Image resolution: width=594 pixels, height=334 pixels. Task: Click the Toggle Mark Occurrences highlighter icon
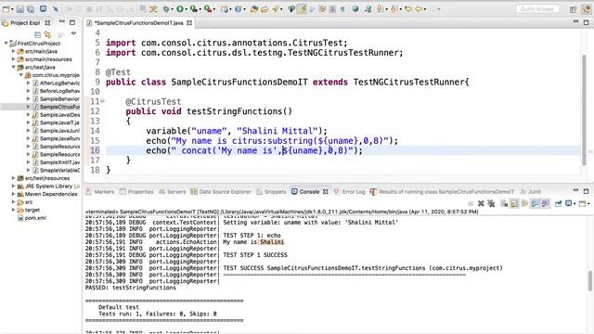(302, 8)
